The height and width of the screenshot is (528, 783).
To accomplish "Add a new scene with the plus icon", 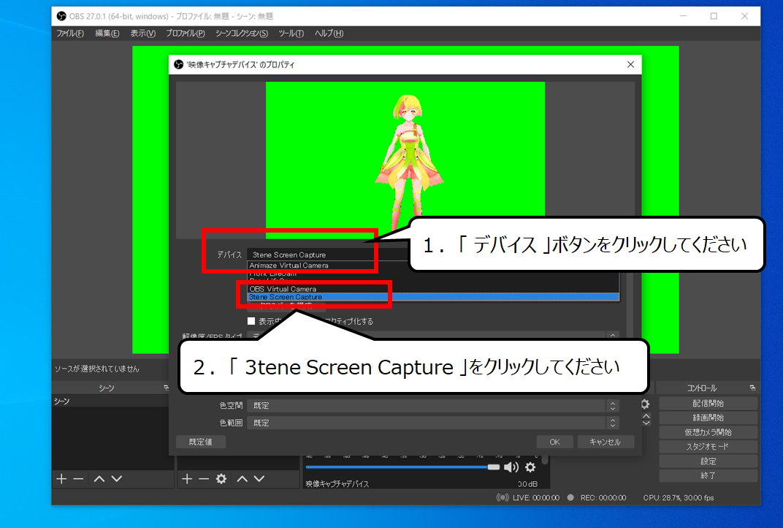I will 61,479.
